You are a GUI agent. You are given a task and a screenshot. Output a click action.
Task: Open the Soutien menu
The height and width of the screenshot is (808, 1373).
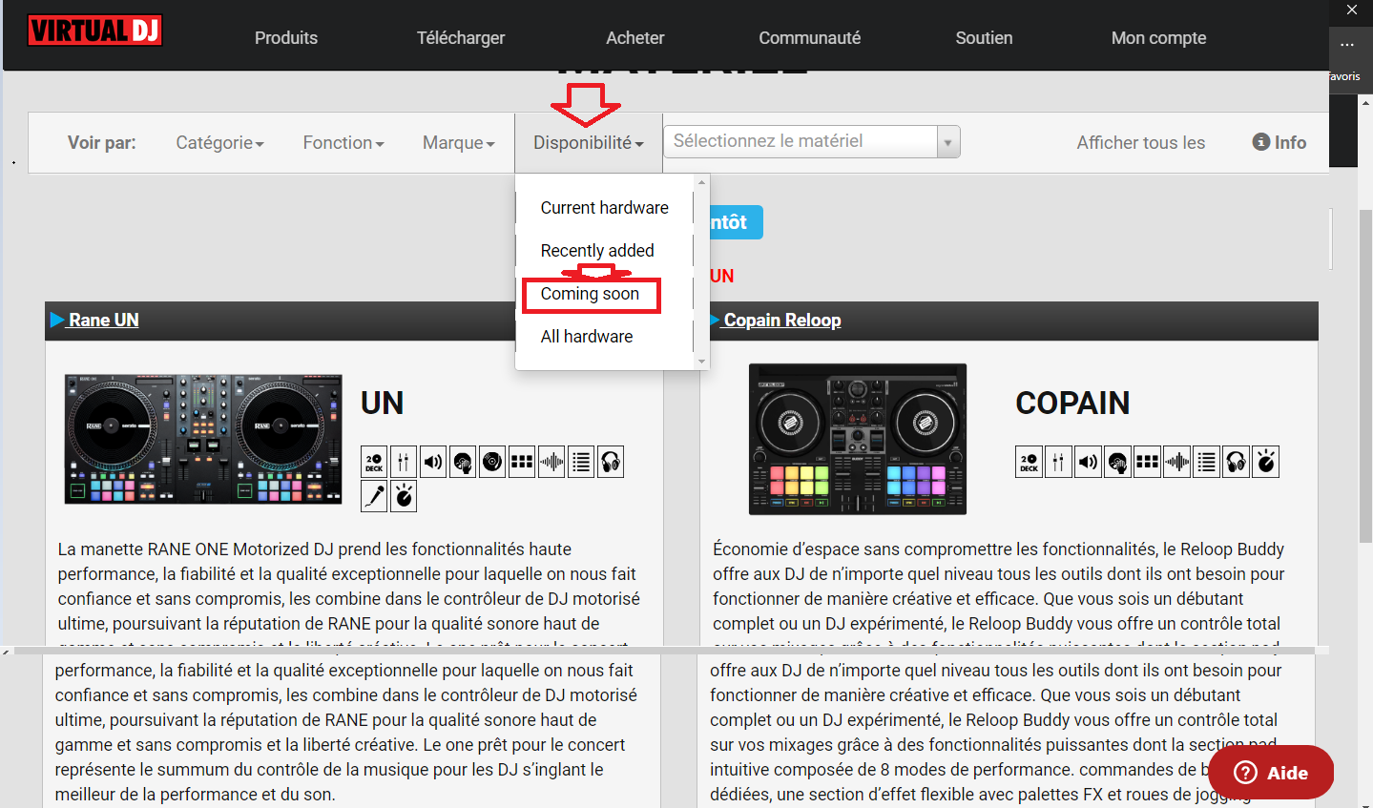coord(985,37)
